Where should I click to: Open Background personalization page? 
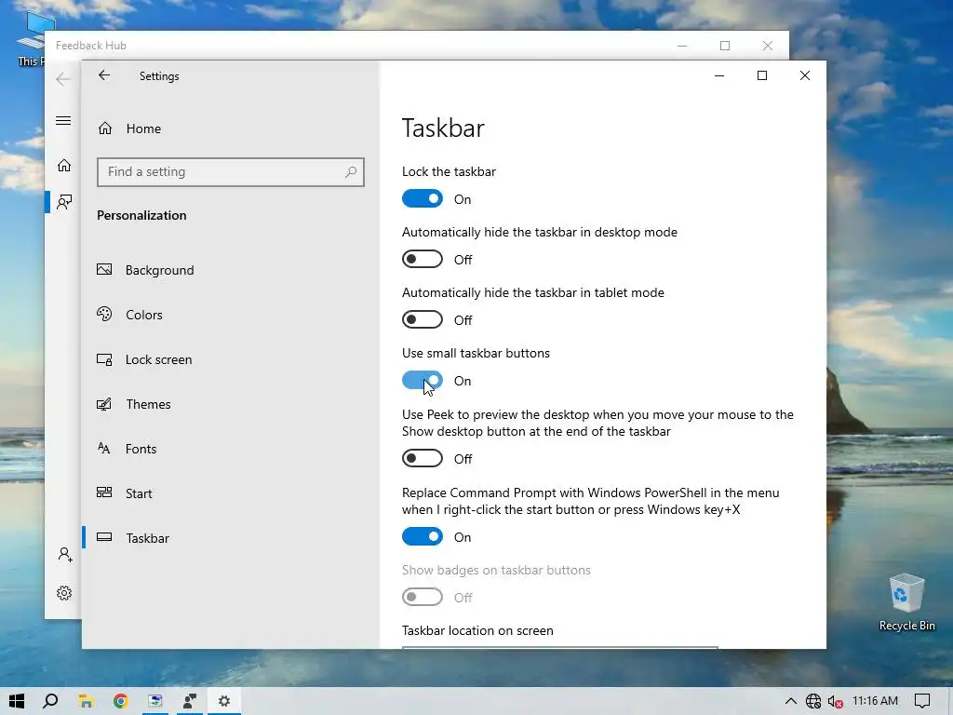159,270
